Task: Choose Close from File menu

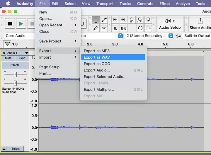Action: (58, 32)
